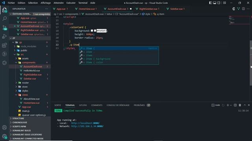Toggle primary side bar layout icon

pyautogui.click(x=210, y=3)
